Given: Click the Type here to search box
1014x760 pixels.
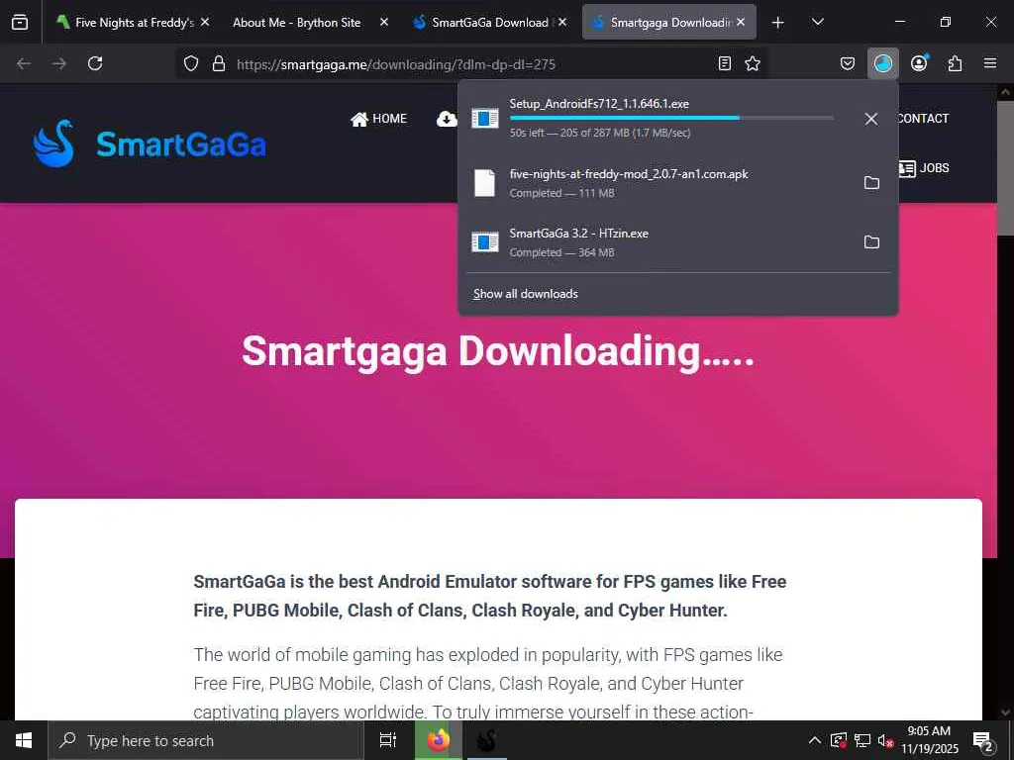Looking at the screenshot, I should [206, 740].
